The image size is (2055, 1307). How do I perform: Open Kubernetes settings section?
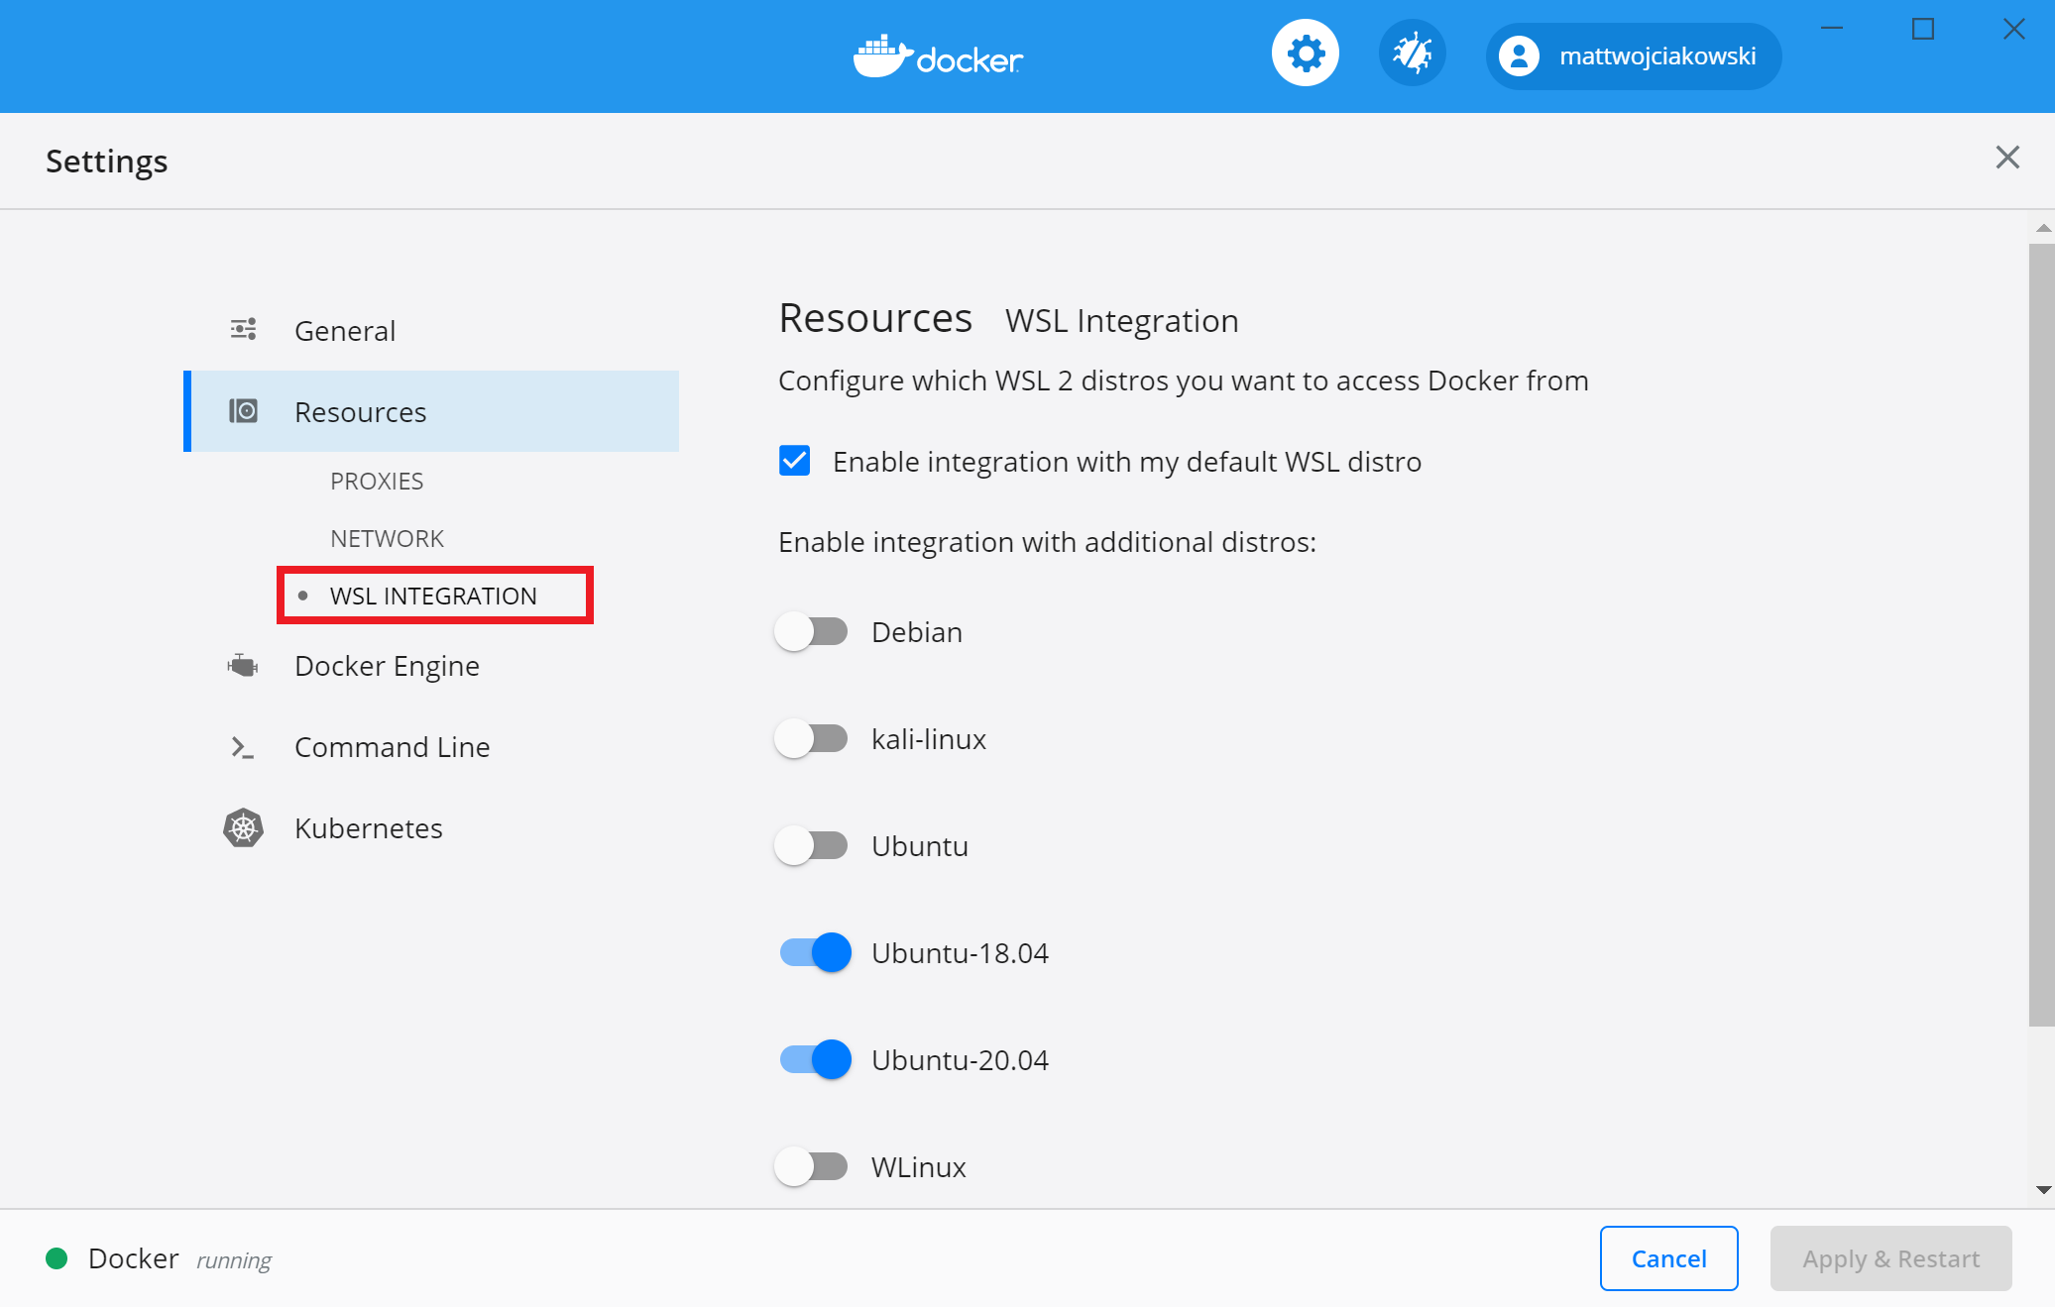[369, 828]
